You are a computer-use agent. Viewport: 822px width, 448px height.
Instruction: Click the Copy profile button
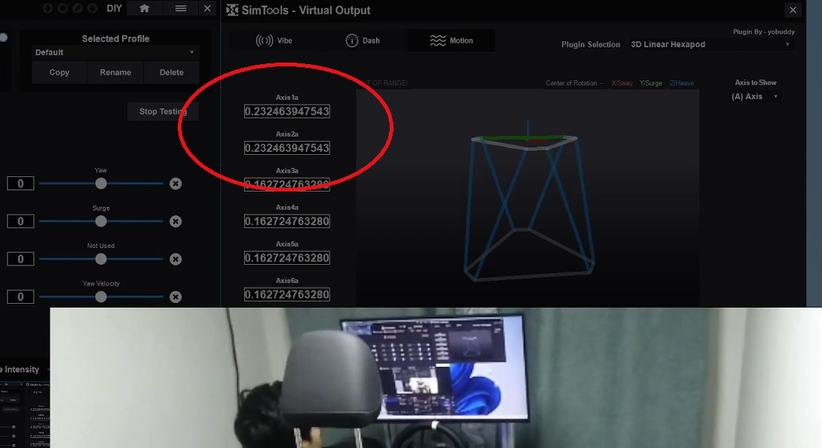59,73
